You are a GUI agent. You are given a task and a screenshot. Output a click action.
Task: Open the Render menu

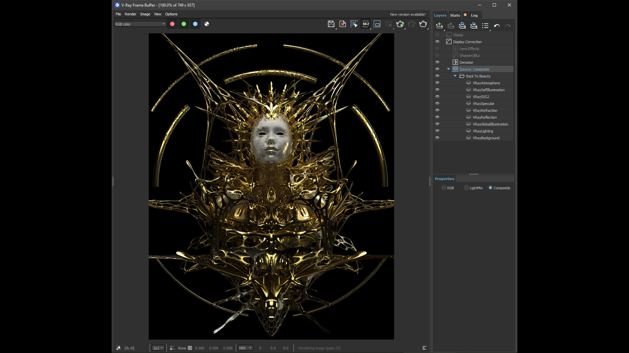(130, 14)
